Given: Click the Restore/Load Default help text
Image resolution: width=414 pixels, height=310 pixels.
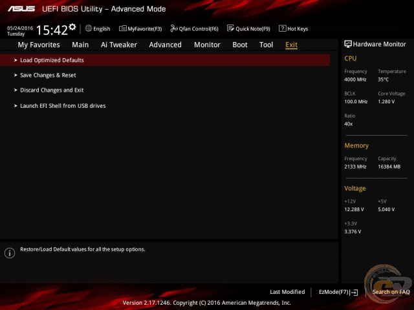Looking at the screenshot, I should point(83,249).
